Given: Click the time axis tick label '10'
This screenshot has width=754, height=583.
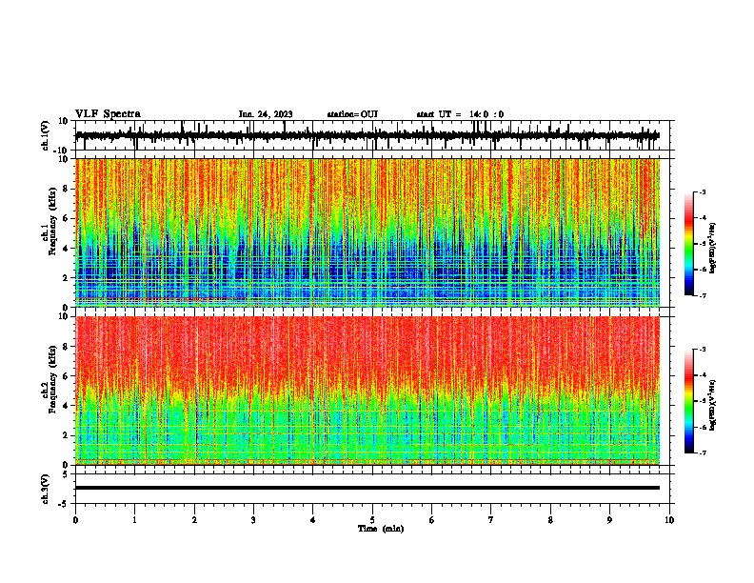Looking at the screenshot, I should point(669,520).
